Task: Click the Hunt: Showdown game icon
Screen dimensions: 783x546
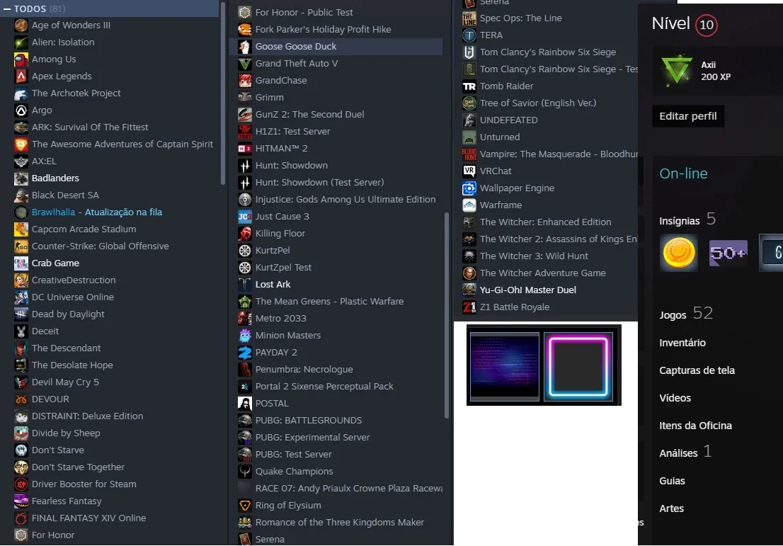Action: click(245, 165)
